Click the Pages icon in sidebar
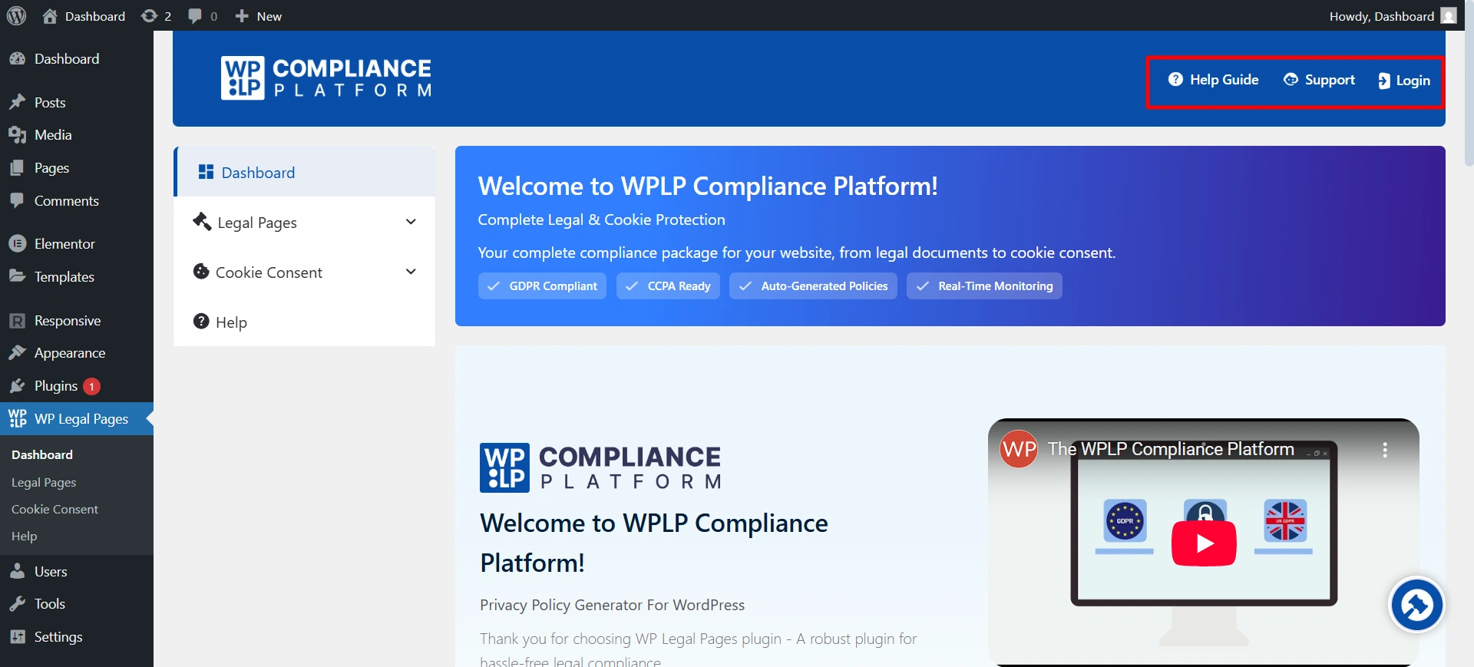 coord(17,168)
